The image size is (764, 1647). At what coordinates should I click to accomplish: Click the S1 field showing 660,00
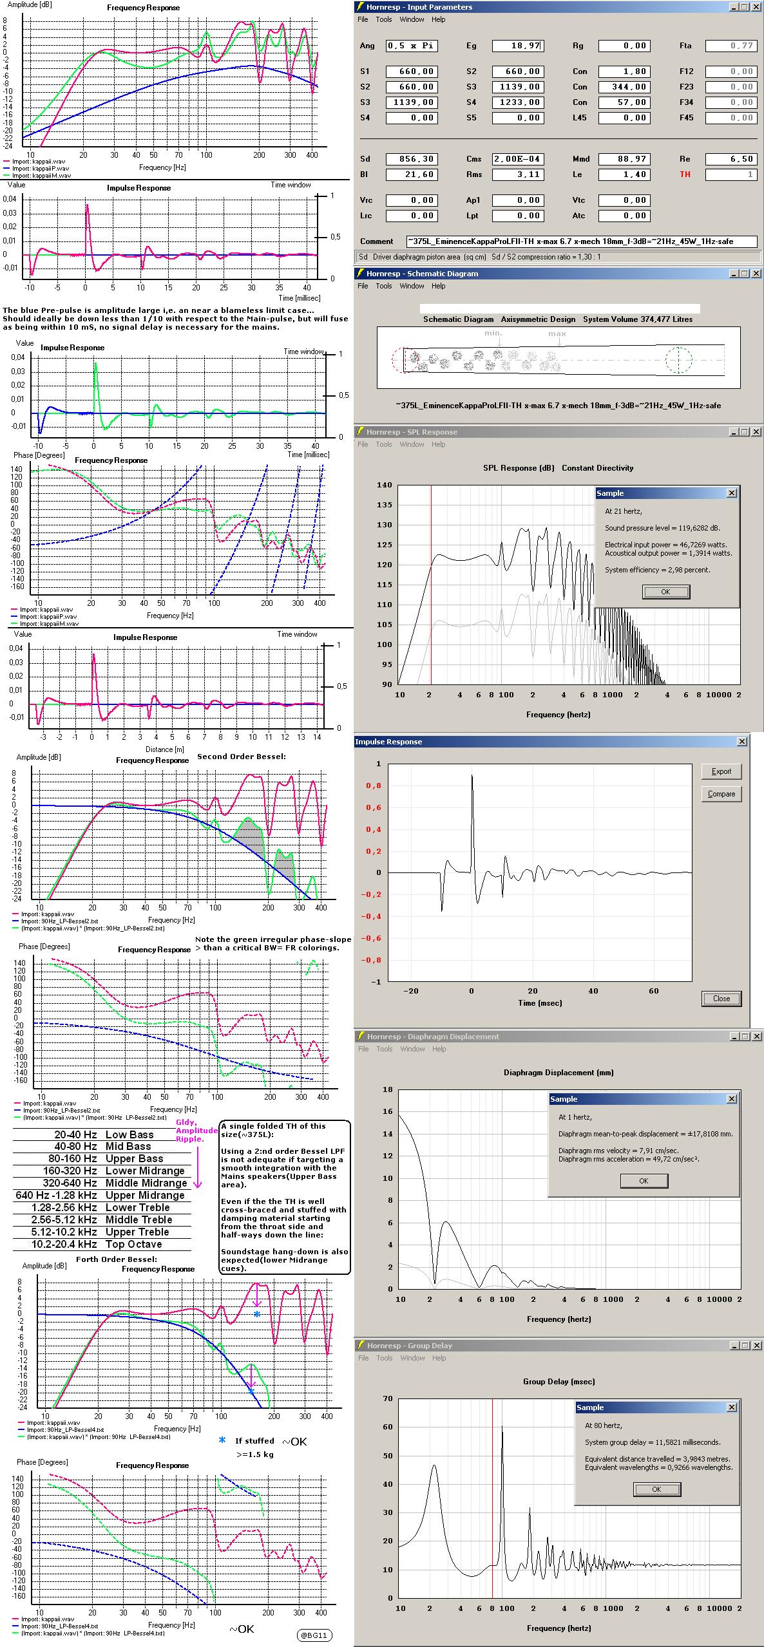click(411, 71)
